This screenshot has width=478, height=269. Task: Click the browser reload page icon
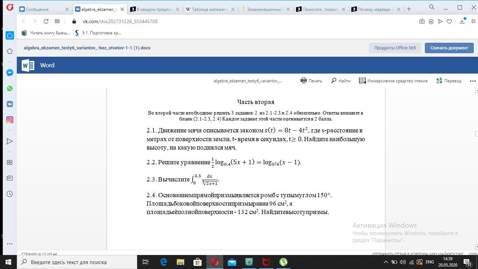(x=46, y=21)
